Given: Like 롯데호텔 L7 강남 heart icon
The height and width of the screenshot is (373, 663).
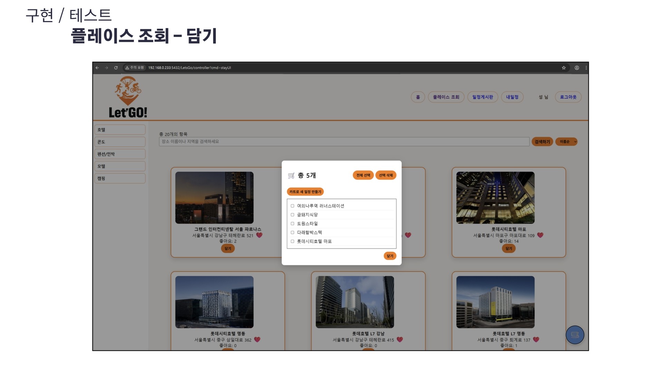Looking at the screenshot, I should click(x=400, y=339).
